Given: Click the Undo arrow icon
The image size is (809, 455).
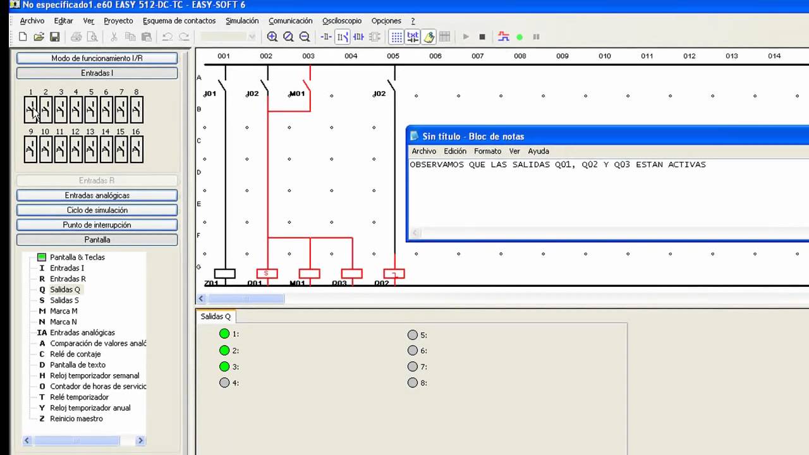Looking at the screenshot, I should click(x=167, y=37).
